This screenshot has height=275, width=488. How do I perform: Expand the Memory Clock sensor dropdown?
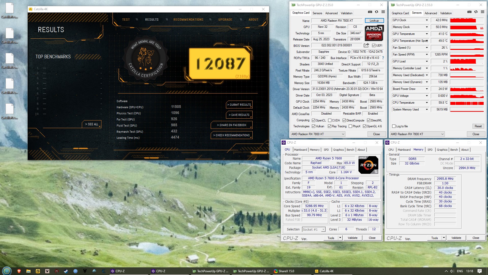[427, 27]
